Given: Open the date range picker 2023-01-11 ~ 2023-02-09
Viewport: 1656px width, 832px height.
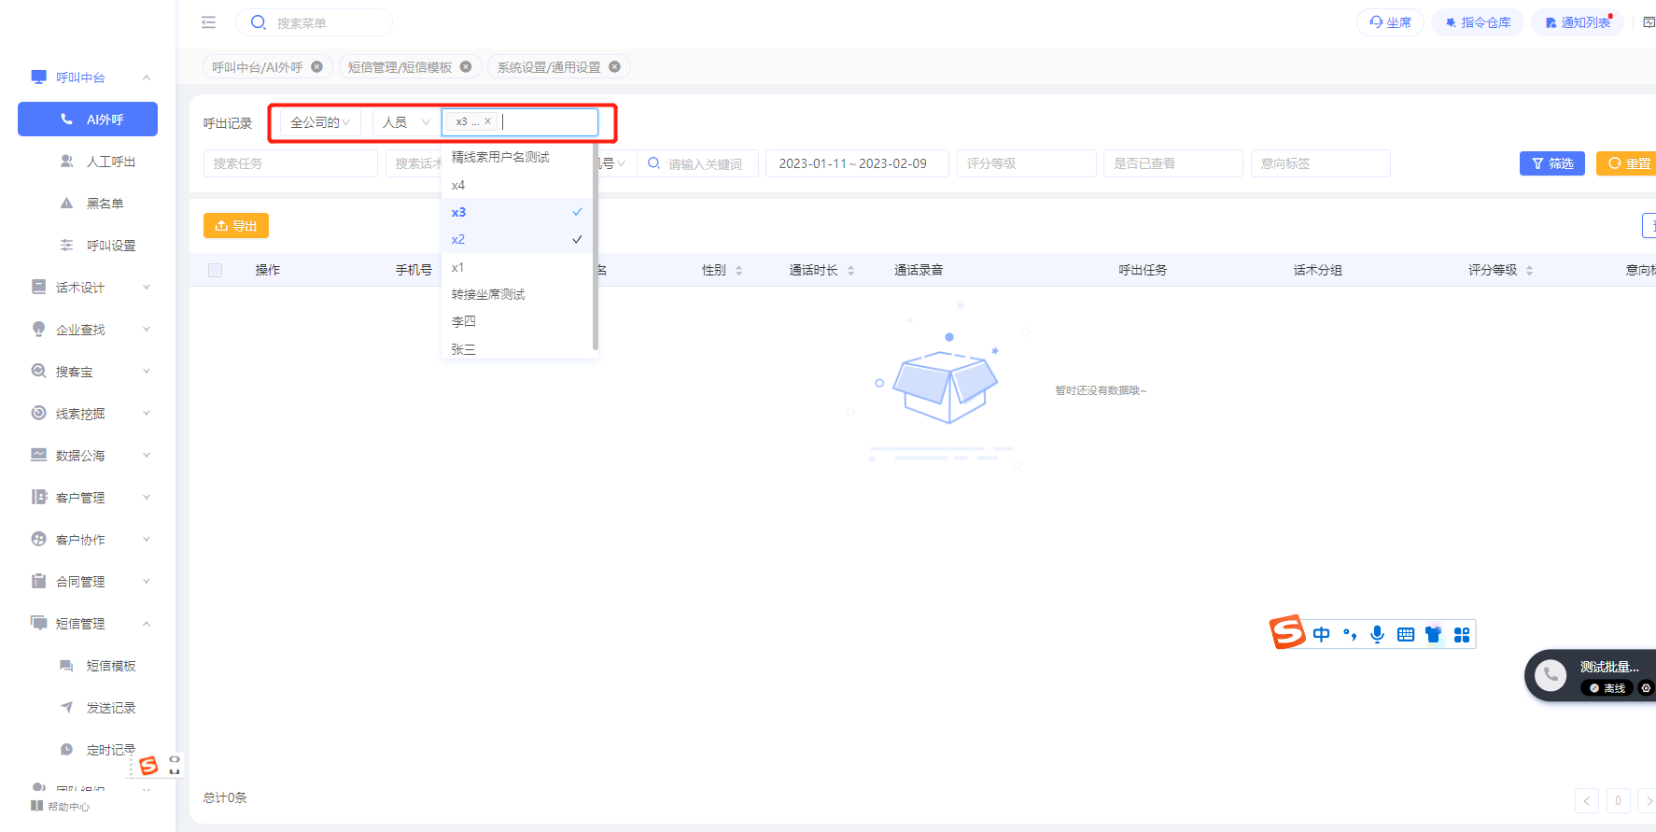Looking at the screenshot, I should tap(857, 163).
